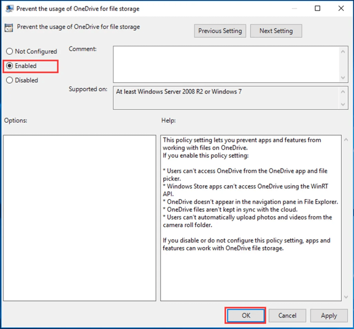Click the Help pane scroll down arrow

pyautogui.click(x=346, y=297)
